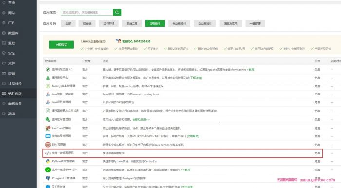The width and height of the screenshot is (341, 188).
Task: Open the Node.js版本管理器 plugin icon
Action: (48, 86)
